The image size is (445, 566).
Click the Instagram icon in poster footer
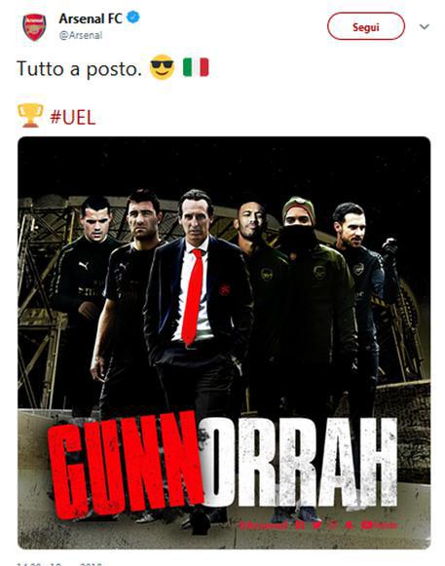point(333,525)
